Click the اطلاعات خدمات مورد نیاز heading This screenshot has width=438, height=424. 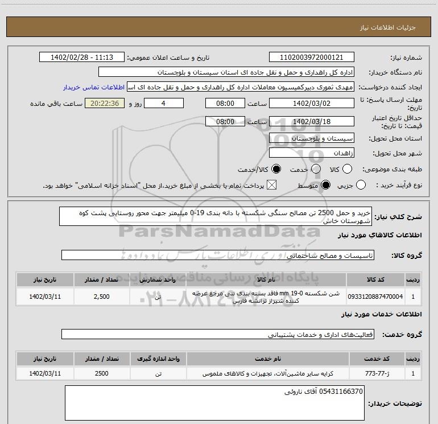(381, 314)
